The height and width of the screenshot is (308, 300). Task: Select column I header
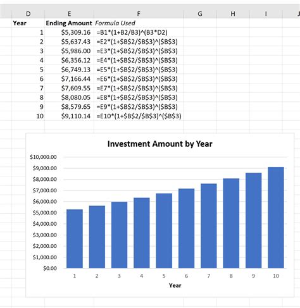point(266,14)
